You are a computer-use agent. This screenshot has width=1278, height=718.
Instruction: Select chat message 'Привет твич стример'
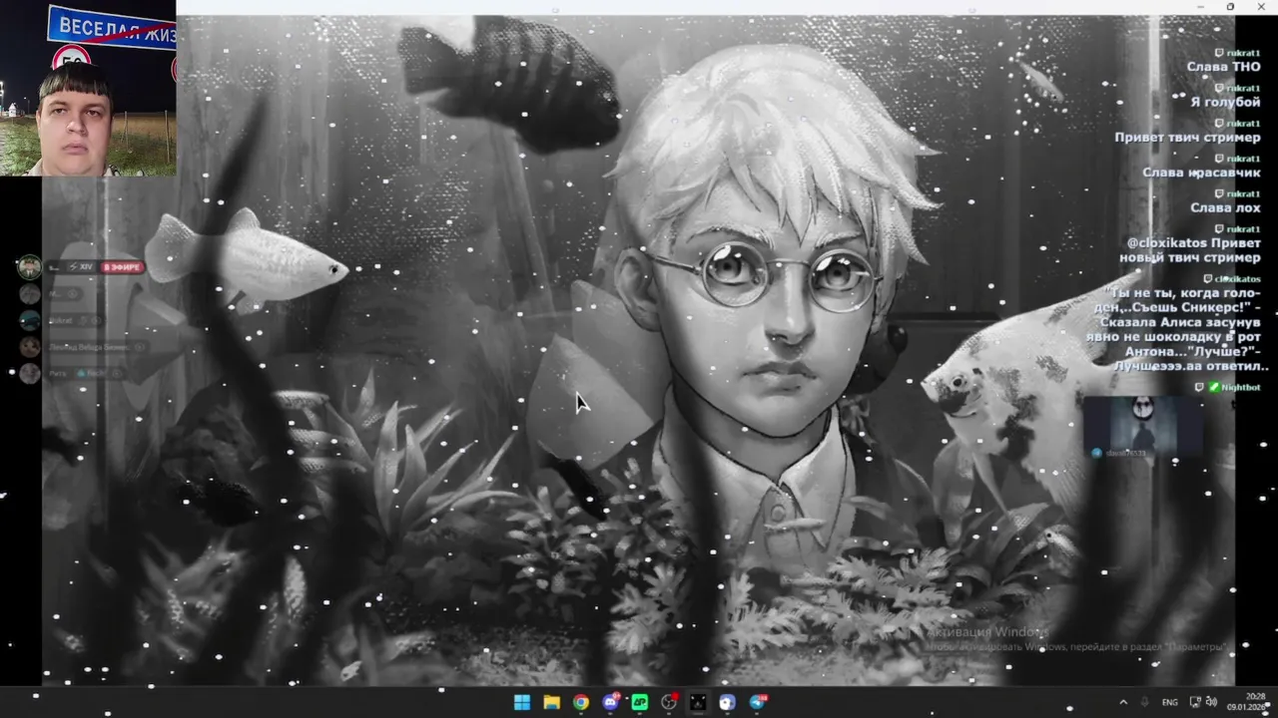point(1187,138)
